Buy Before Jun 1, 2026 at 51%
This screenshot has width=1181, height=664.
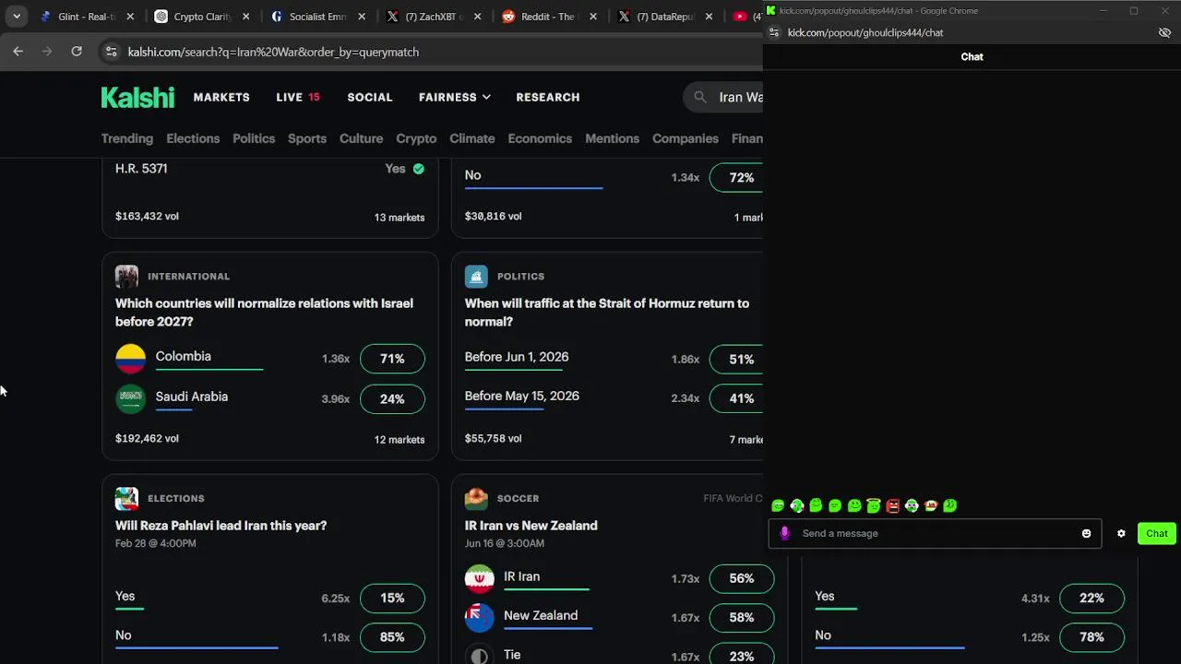tap(736, 359)
